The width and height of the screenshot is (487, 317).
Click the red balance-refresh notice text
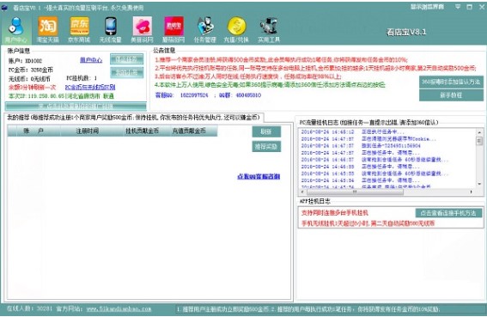pyautogui.click(x=32, y=88)
